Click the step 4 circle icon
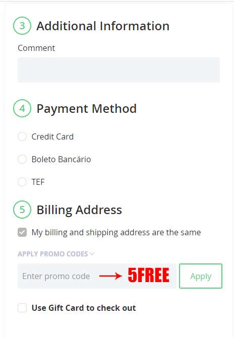 pyautogui.click(x=22, y=108)
